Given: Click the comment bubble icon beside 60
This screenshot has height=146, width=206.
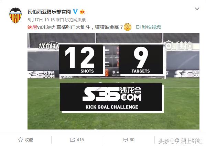Looking at the screenshot, I should pyautogui.click(x=125, y=139).
